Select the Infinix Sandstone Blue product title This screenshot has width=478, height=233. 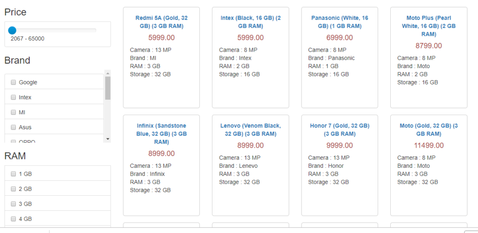coord(162,134)
